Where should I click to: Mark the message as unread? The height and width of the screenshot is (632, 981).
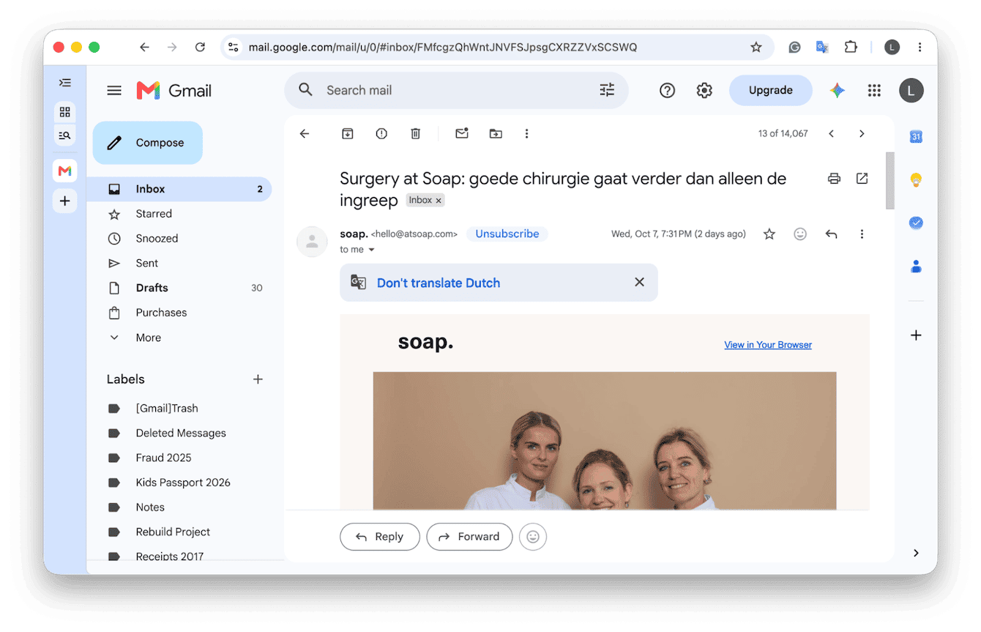pos(461,133)
